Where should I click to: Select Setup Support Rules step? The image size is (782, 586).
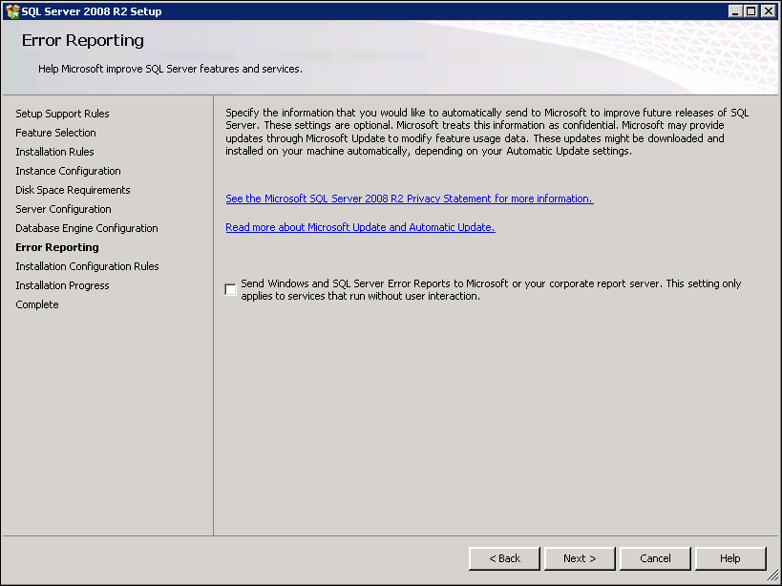pyautogui.click(x=62, y=114)
